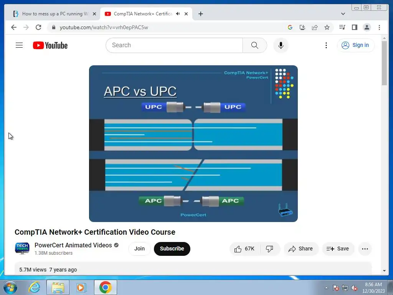Open more actions ellipsis menu
393x295 pixels.
point(365,249)
